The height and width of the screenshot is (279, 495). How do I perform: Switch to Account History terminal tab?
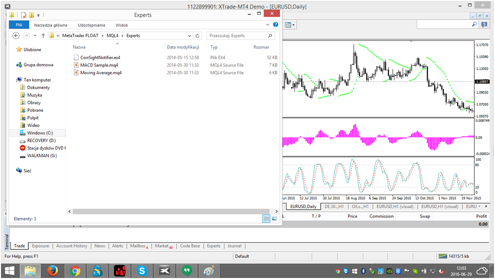[x=71, y=246]
